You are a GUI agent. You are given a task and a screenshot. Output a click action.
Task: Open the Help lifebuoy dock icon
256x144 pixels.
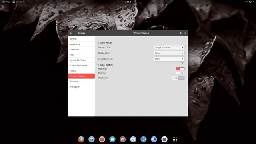point(144,139)
